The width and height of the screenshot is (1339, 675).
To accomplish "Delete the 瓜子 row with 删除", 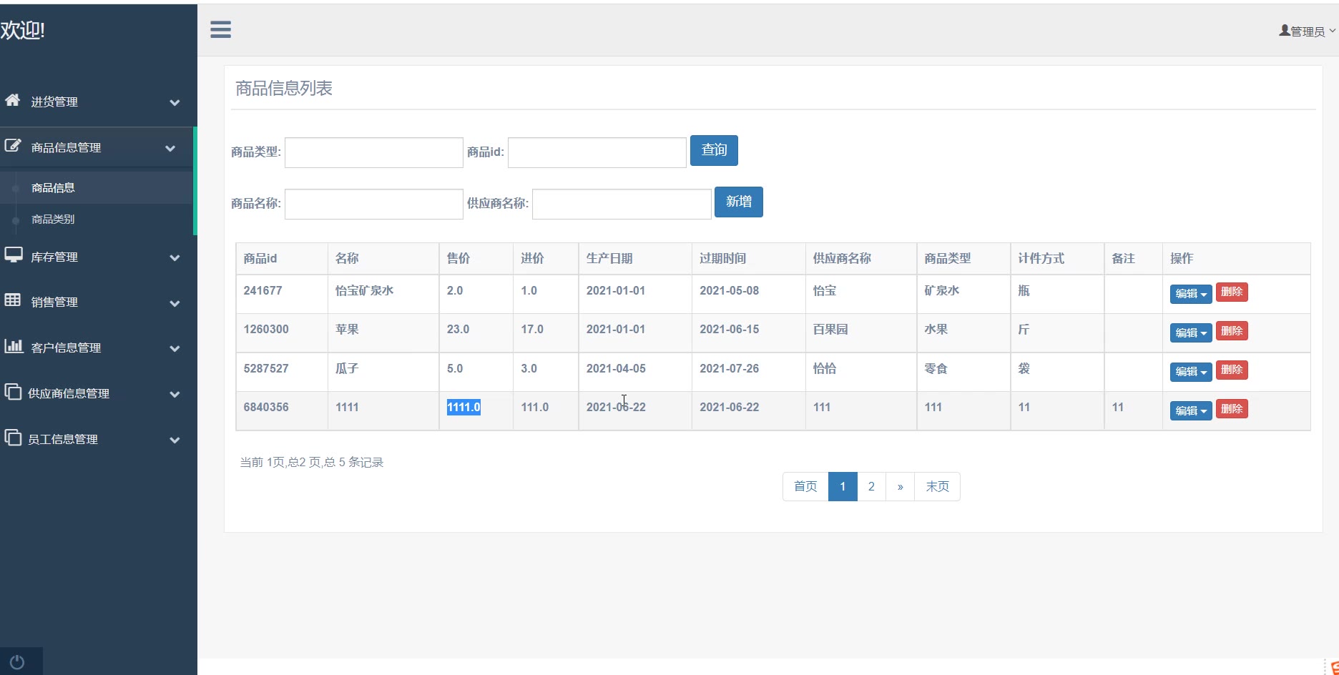I will click(1232, 370).
